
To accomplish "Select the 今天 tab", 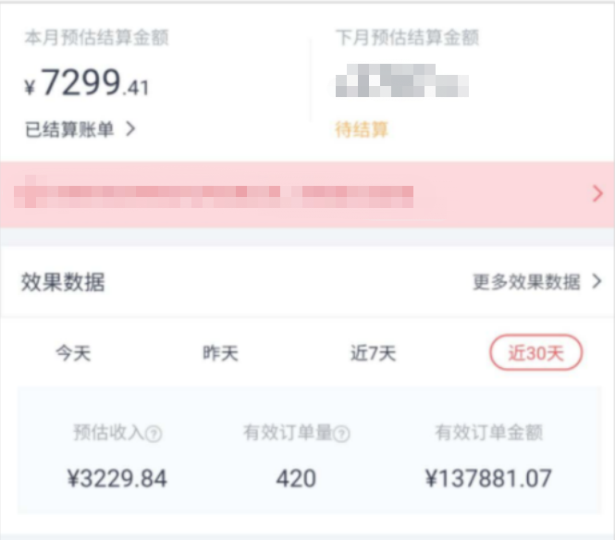I will tap(73, 353).
